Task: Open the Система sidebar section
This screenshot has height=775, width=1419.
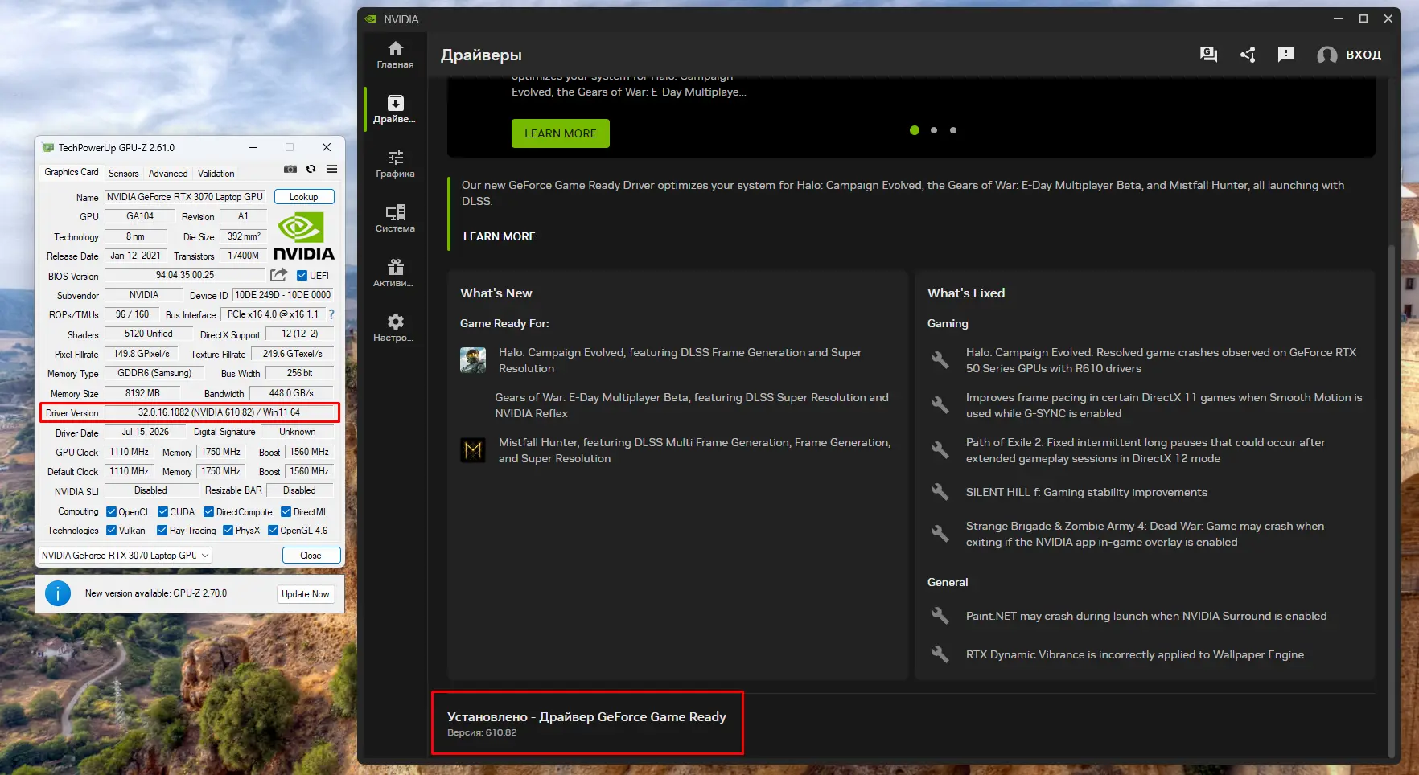Action: point(395,219)
